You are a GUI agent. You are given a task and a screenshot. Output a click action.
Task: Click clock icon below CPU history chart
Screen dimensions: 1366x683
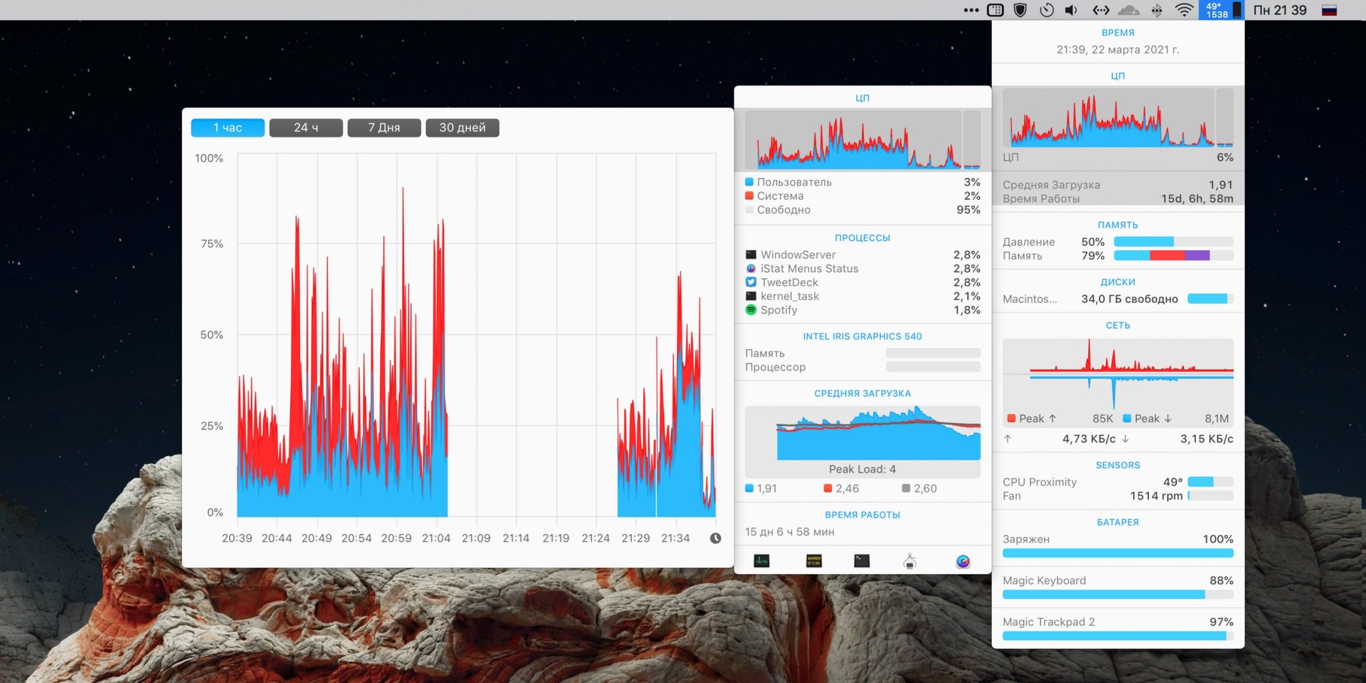pos(716,538)
